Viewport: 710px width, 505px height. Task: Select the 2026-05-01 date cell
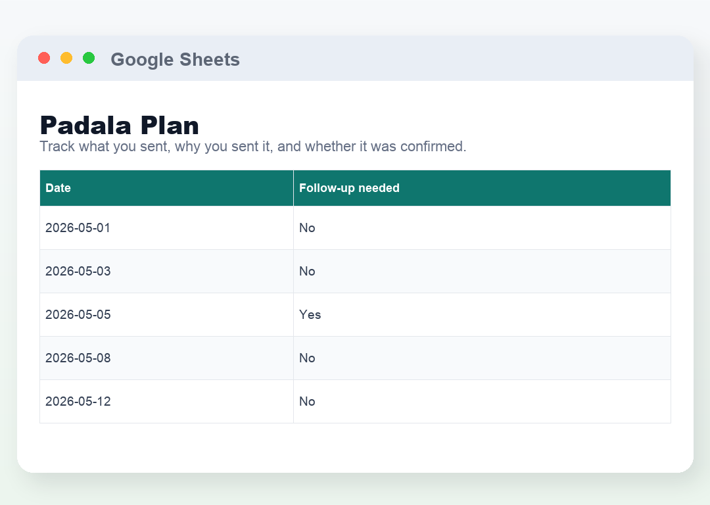166,228
